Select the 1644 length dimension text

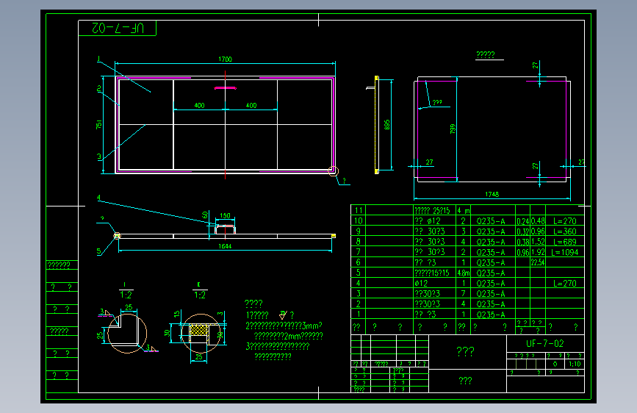[225, 246]
